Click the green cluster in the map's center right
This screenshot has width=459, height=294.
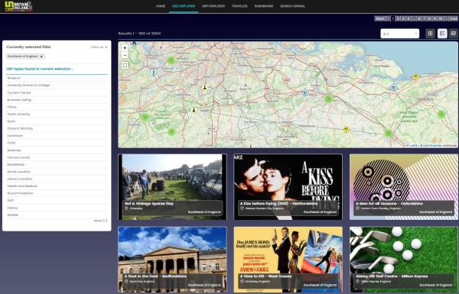(x=329, y=99)
